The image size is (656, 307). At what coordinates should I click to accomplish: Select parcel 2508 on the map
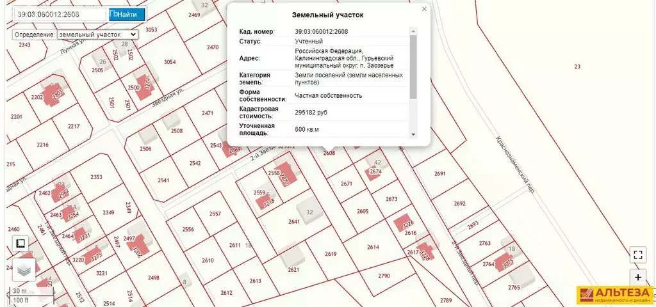pos(177,130)
